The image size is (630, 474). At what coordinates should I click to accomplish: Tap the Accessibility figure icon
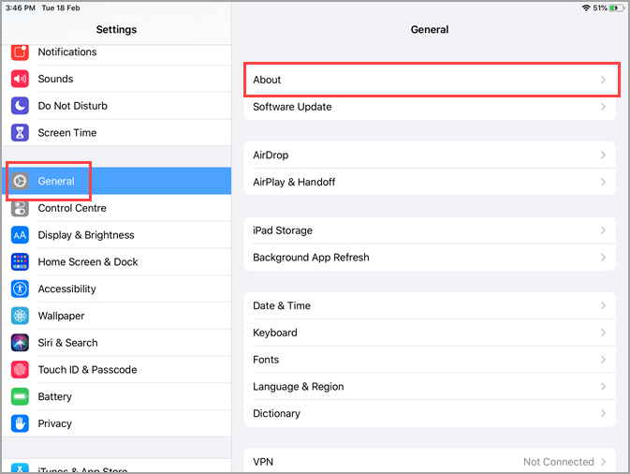coord(20,289)
